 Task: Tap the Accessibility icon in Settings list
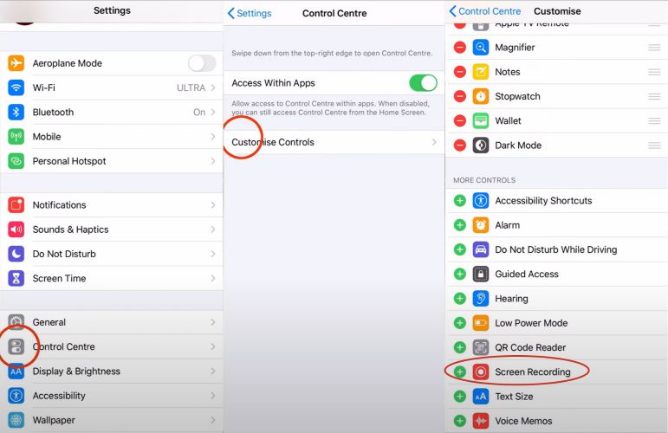coord(16,396)
